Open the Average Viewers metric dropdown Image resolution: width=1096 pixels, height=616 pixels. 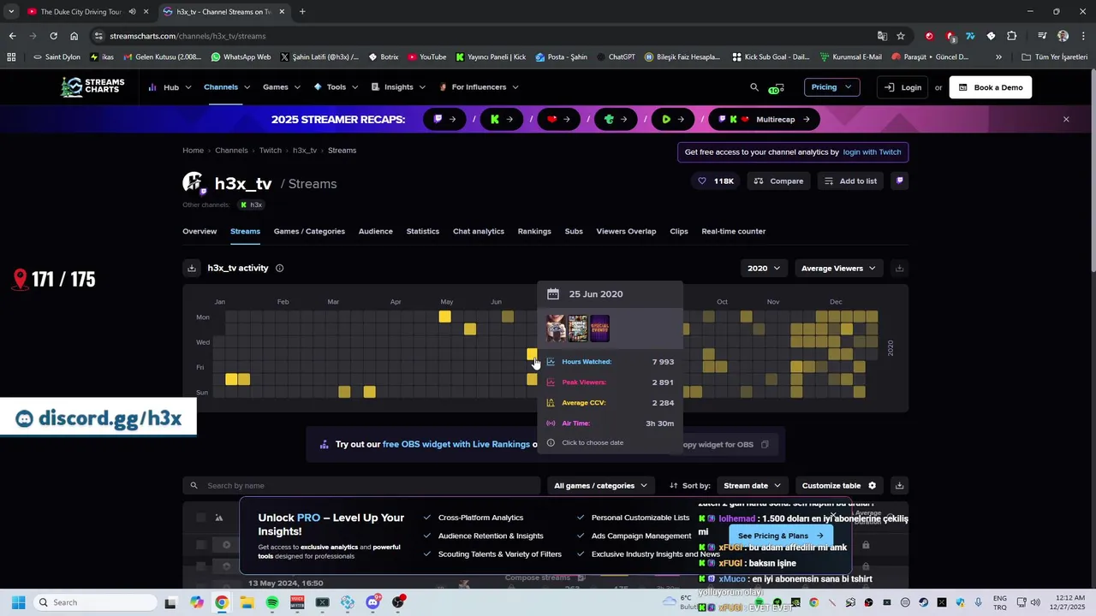pos(838,268)
